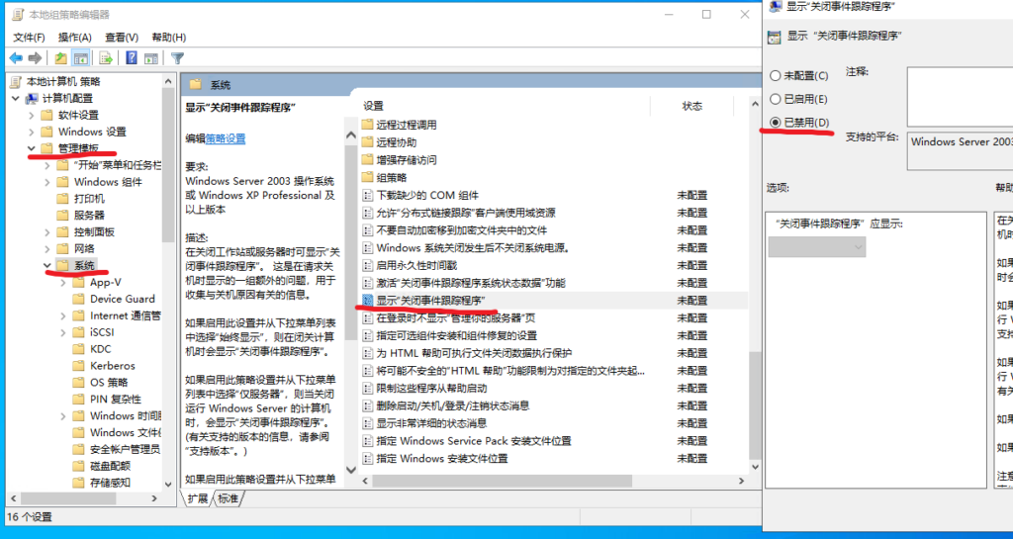Open the 应显示 options dropdown
This screenshot has width=1013, height=539.
pyautogui.click(x=816, y=247)
